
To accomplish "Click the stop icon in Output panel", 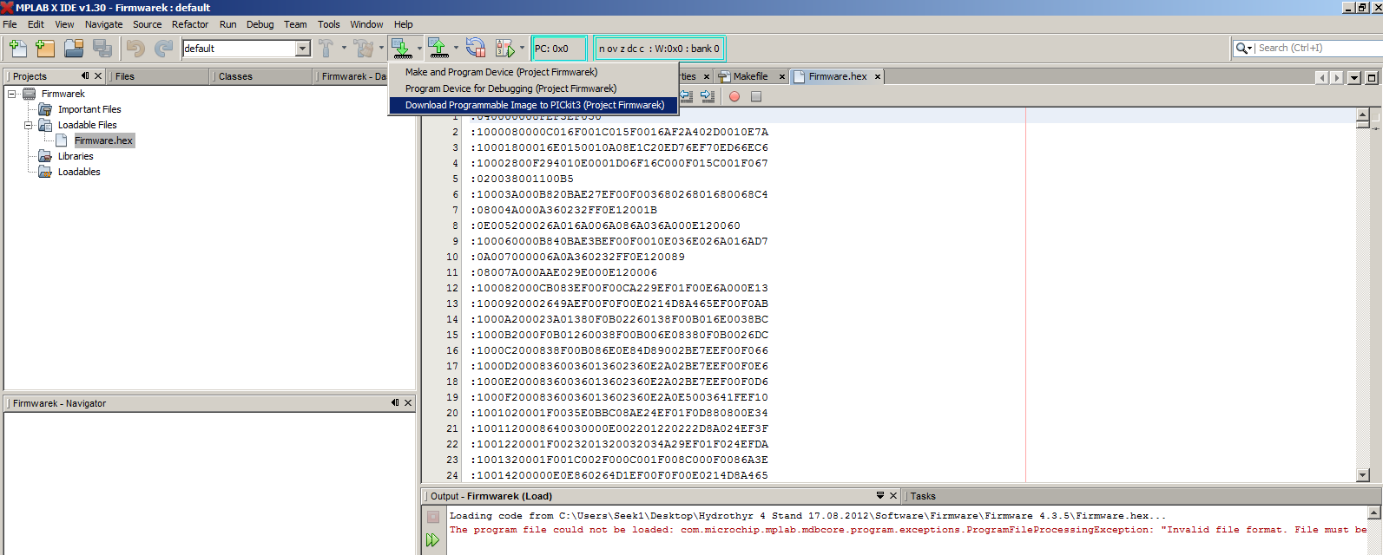I will (x=433, y=517).
